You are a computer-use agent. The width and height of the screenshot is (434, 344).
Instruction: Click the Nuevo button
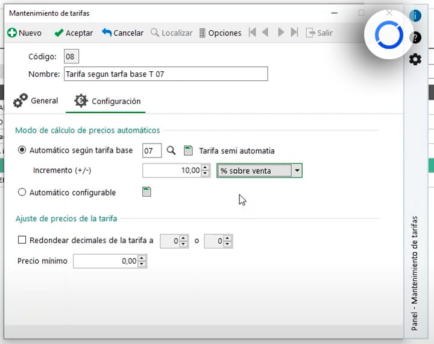coord(24,33)
